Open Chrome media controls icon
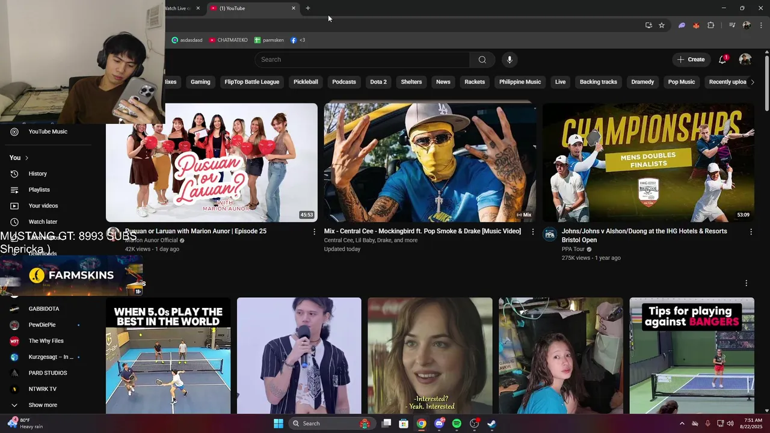This screenshot has height=433, width=770. 732,25
